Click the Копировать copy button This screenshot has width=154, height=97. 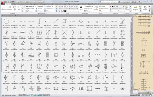click(x=30, y=9)
